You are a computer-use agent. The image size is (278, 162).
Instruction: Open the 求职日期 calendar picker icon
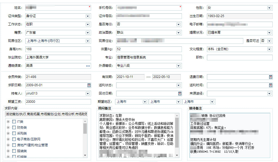click(89, 85)
